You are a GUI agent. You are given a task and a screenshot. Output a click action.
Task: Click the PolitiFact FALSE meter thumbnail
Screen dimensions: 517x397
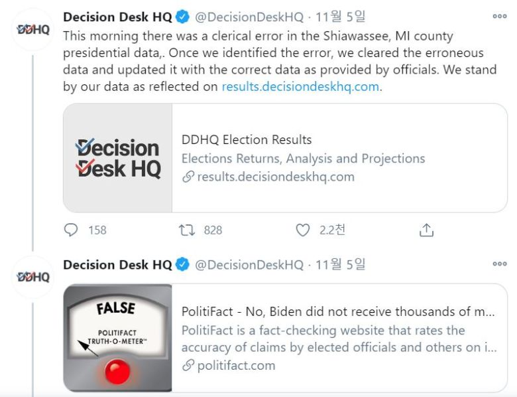pos(118,337)
